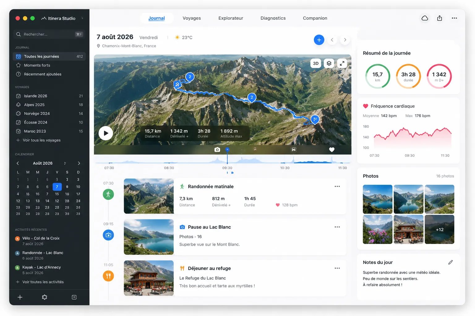
Task: Go to previous month in calendar
Action: pyautogui.click(x=18, y=163)
